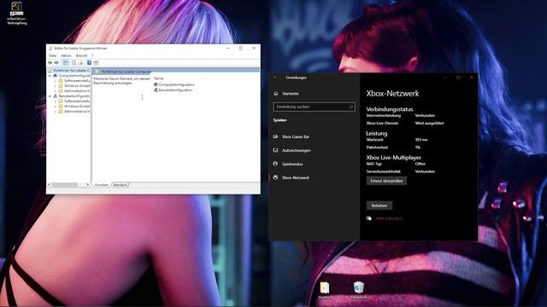Viewport: 547px width, 307px height.
Task: Click the tree pane horizontal scrollbar thumb
Action: click(x=64, y=184)
